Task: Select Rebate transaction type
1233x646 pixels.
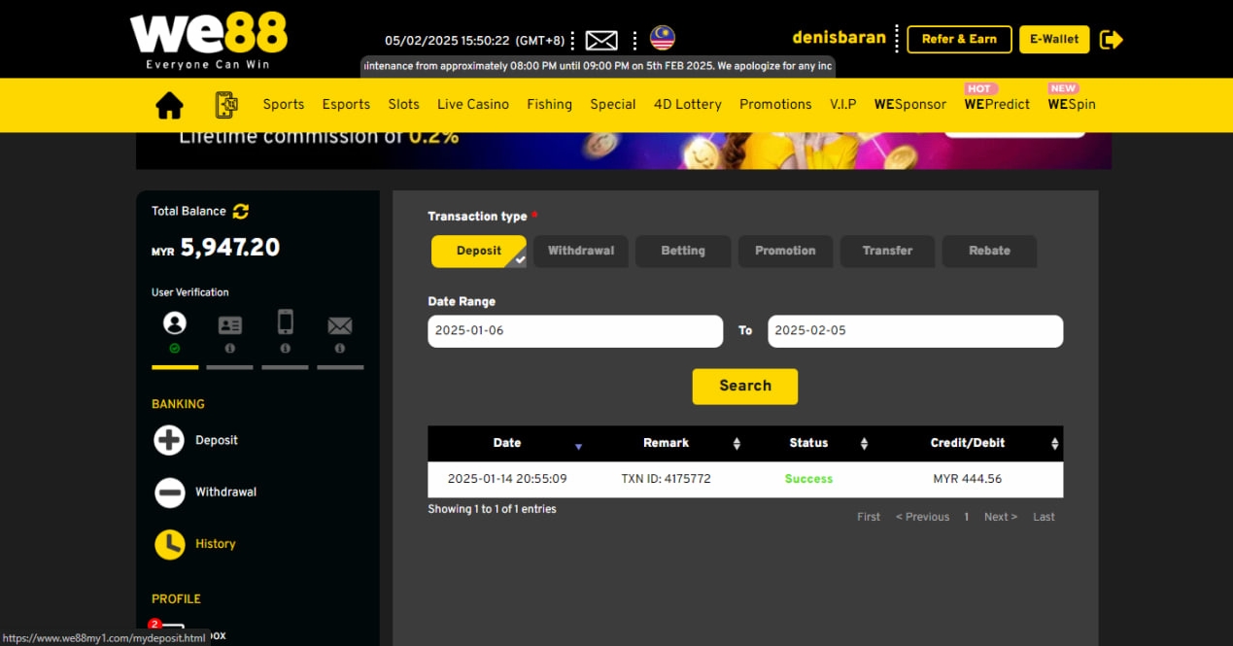Action: click(x=989, y=251)
